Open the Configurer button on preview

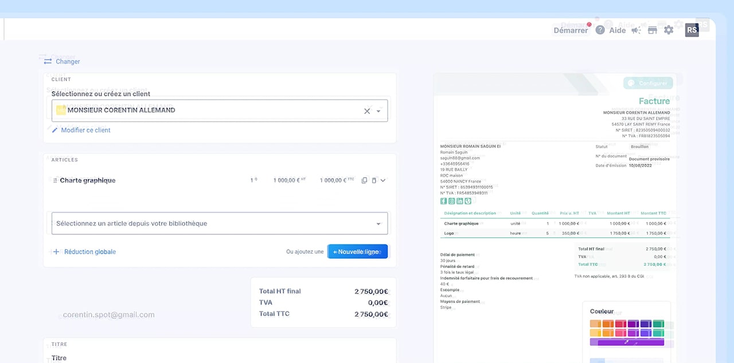point(648,83)
